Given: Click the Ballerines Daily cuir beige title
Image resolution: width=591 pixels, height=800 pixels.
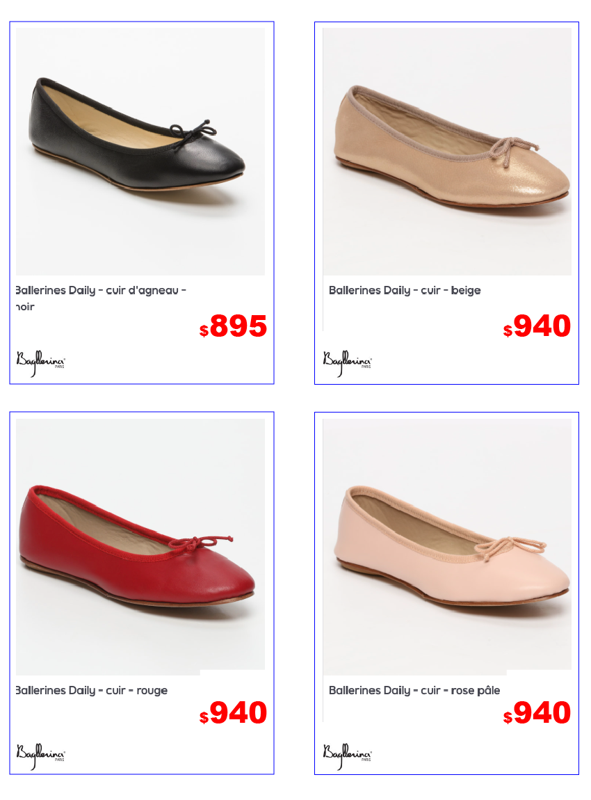Looking at the screenshot, I should tap(405, 290).
